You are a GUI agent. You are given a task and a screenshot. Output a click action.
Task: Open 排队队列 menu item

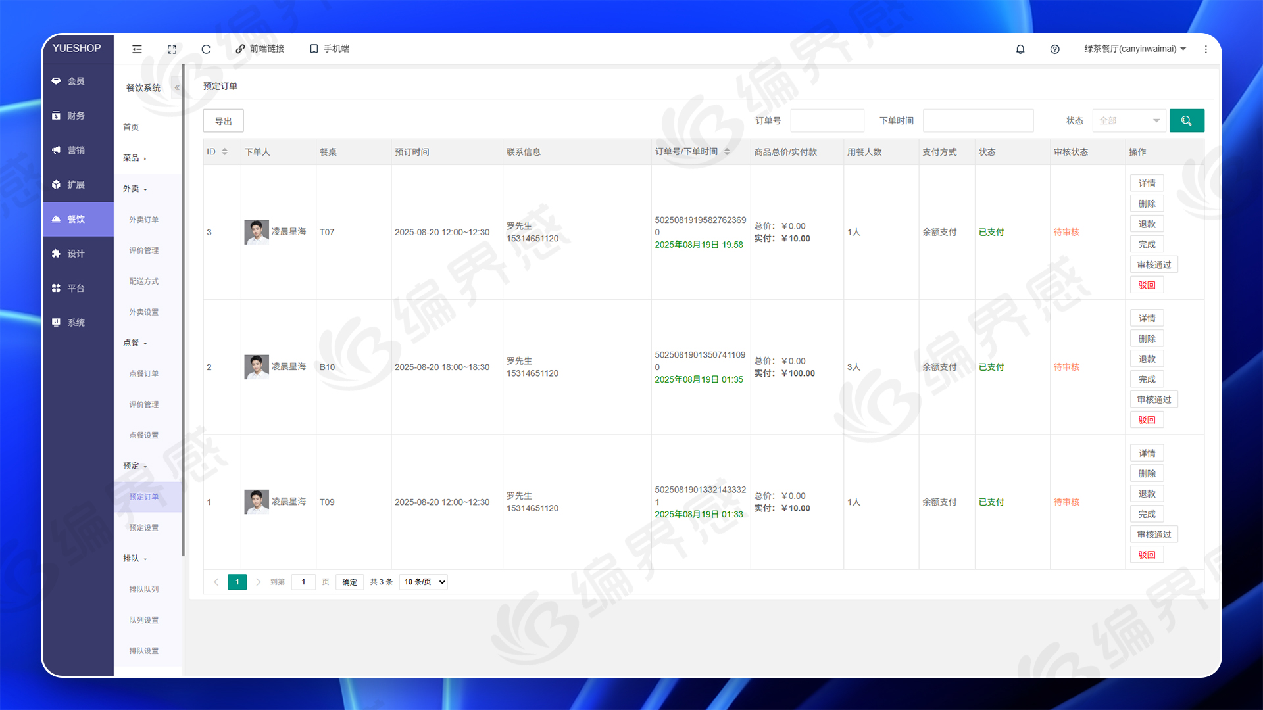coord(143,589)
